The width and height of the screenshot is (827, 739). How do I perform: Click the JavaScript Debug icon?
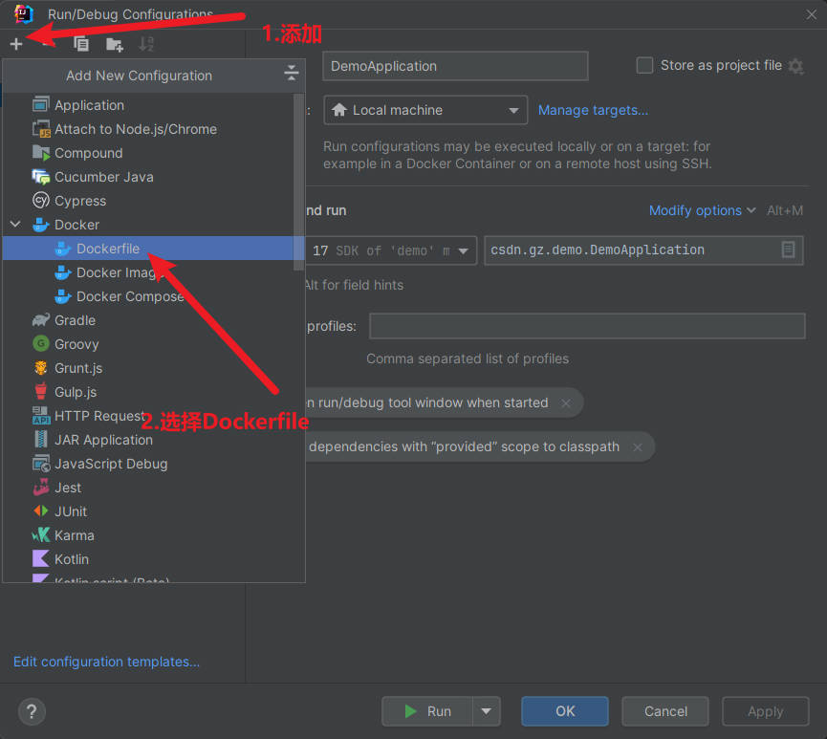click(41, 463)
